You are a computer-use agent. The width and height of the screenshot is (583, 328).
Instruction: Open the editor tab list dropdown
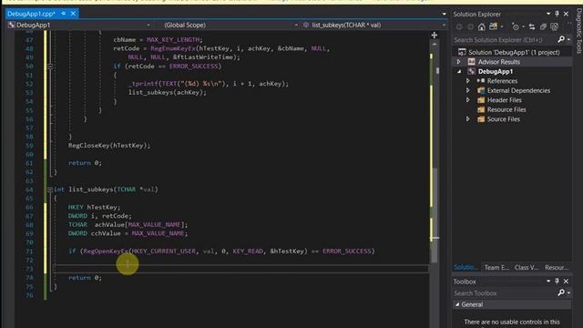[x=444, y=15]
